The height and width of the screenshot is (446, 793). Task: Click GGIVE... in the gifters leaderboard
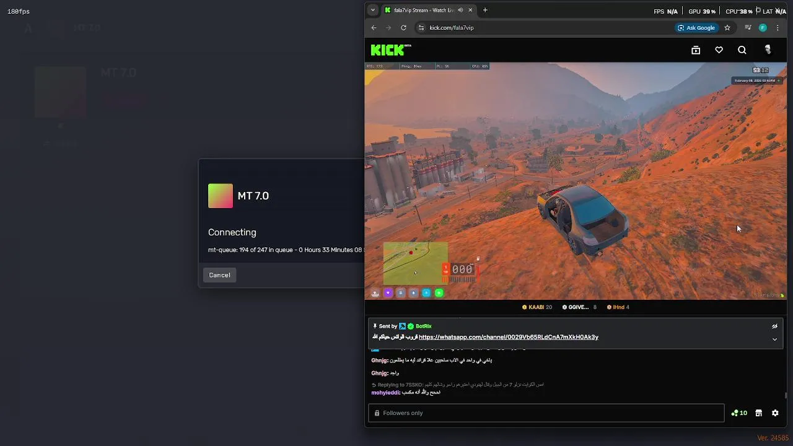[x=579, y=307]
